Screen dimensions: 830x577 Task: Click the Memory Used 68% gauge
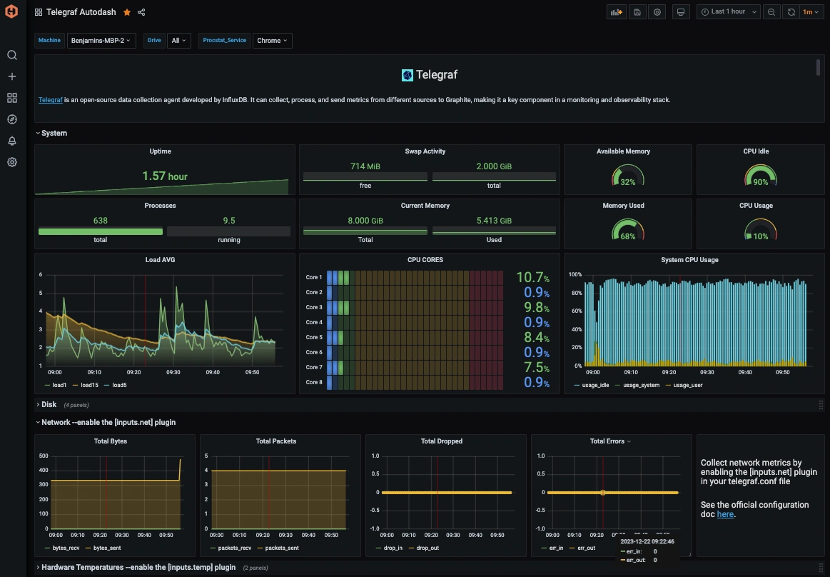pos(628,230)
